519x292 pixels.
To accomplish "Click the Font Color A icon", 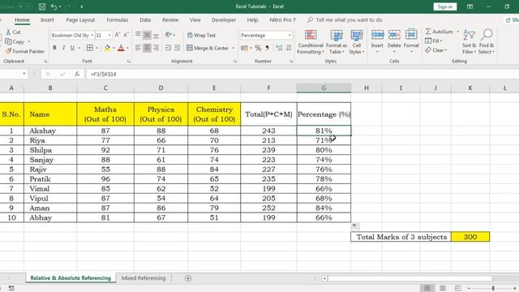I will [121, 48].
